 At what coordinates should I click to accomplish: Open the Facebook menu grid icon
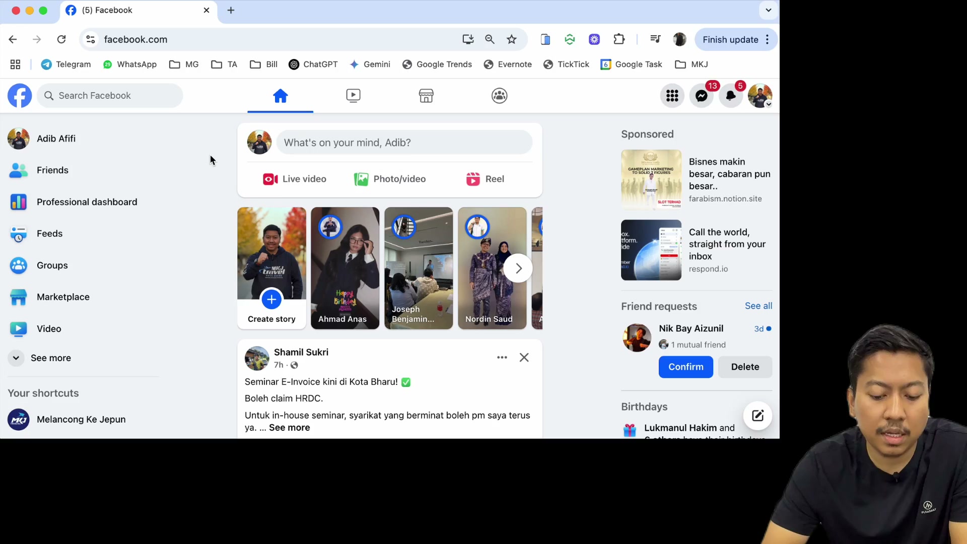click(x=672, y=96)
